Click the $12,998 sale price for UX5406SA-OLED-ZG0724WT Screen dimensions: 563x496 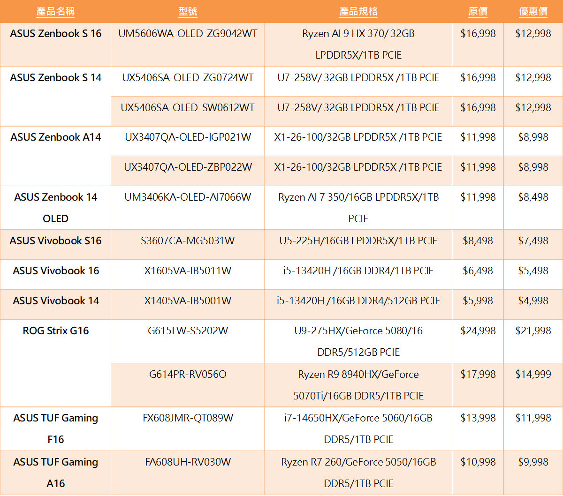[x=533, y=77]
